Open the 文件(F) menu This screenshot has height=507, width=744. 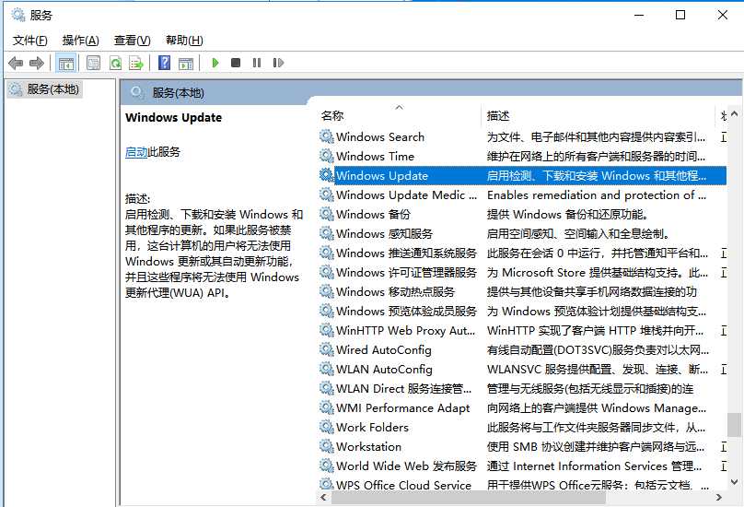pyautogui.click(x=29, y=41)
